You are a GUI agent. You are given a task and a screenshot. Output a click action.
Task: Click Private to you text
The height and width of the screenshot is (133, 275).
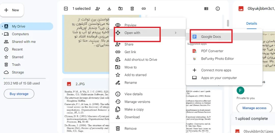[x=245, y=98]
